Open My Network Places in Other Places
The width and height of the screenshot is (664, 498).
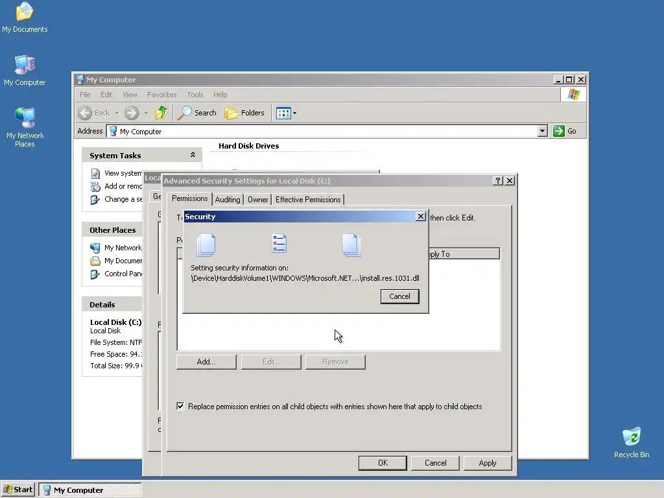point(123,248)
